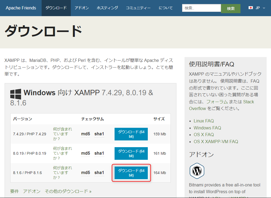Screen dimensions: 271x198
Task: Open the OS X XAMPP-VM FAQ link
Action: pos(216,142)
